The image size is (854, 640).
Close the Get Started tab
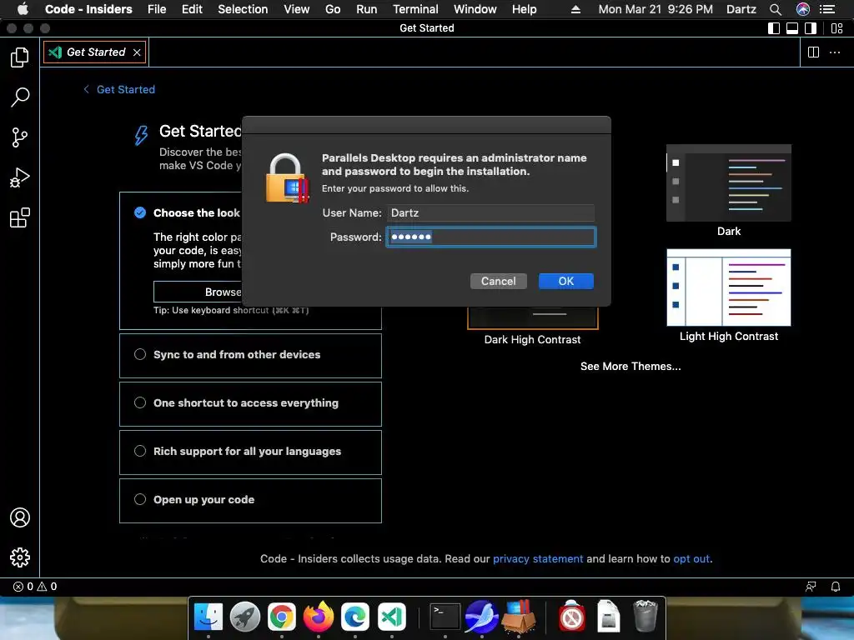pos(137,52)
